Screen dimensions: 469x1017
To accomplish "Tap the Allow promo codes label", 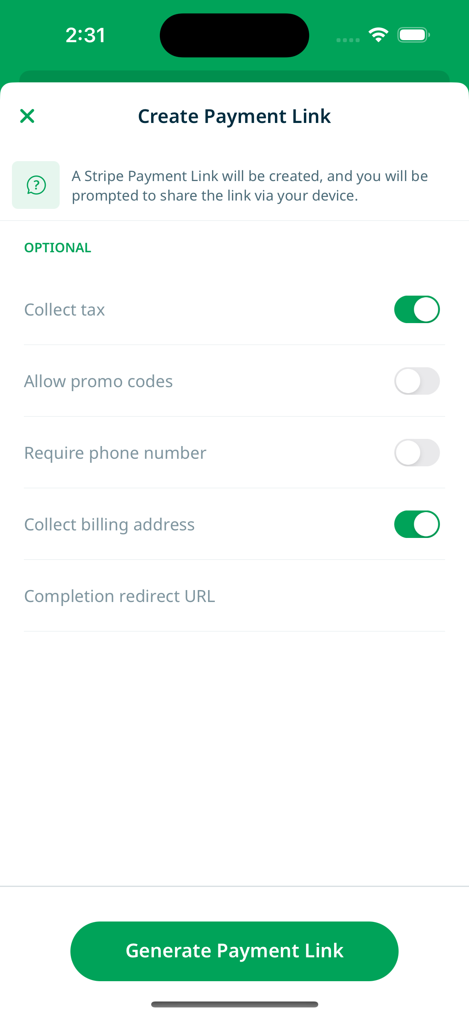I will (x=99, y=381).
